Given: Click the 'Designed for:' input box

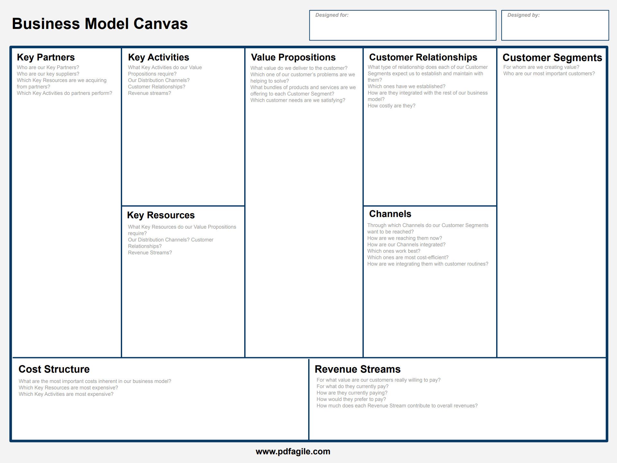Looking at the screenshot, I should tap(403, 25).
